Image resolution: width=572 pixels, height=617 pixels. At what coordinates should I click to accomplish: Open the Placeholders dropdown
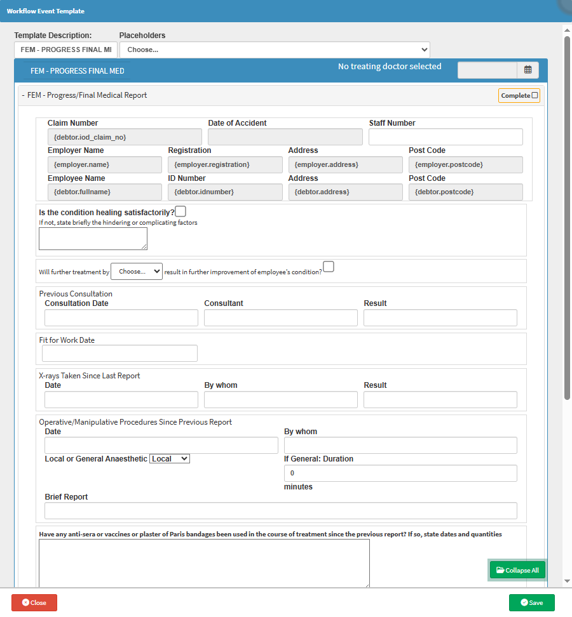tap(275, 50)
